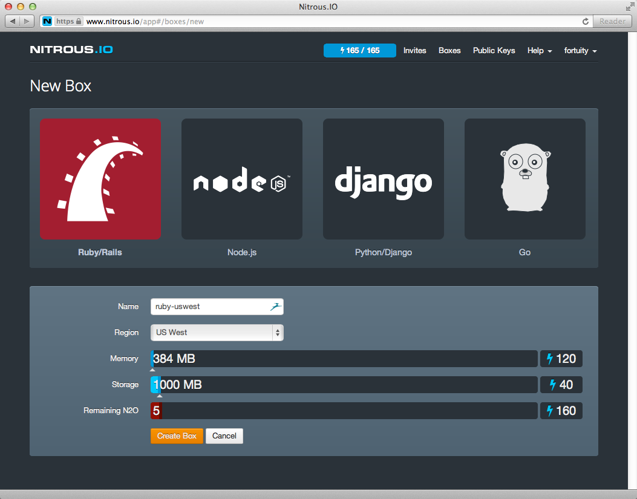This screenshot has width=637, height=499.
Task: Reload the page with the refresh icon
Action: tap(586, 21)
